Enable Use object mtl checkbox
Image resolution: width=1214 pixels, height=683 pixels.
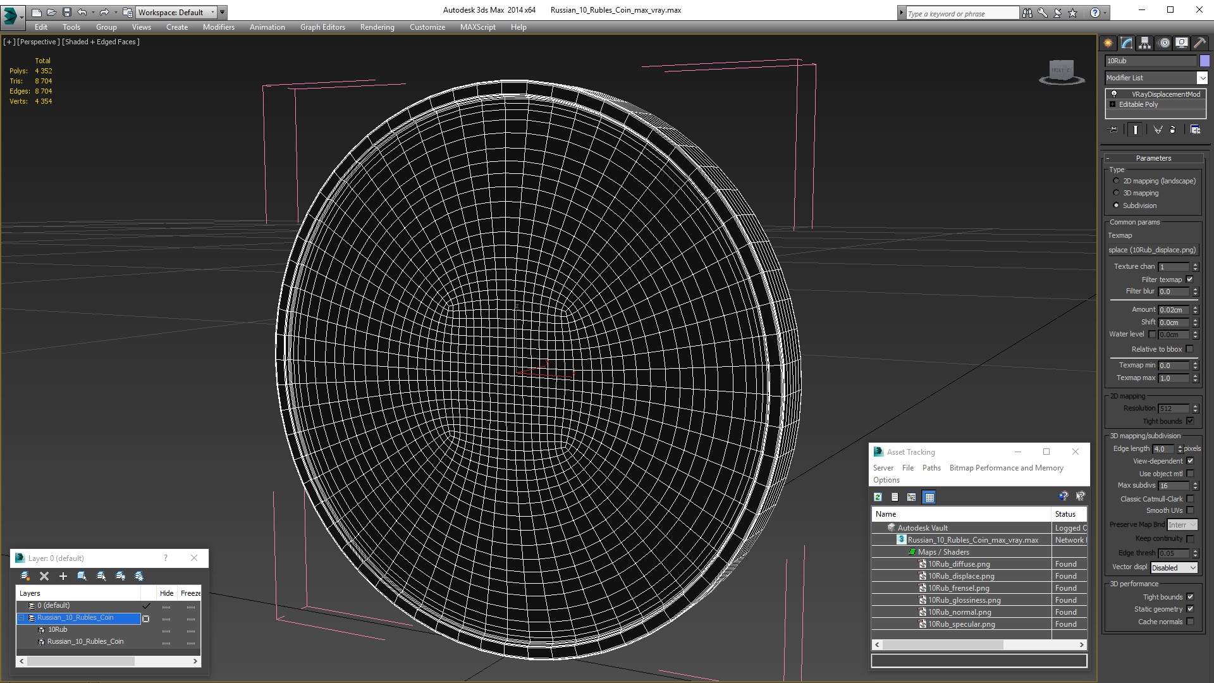[1190, 474]
